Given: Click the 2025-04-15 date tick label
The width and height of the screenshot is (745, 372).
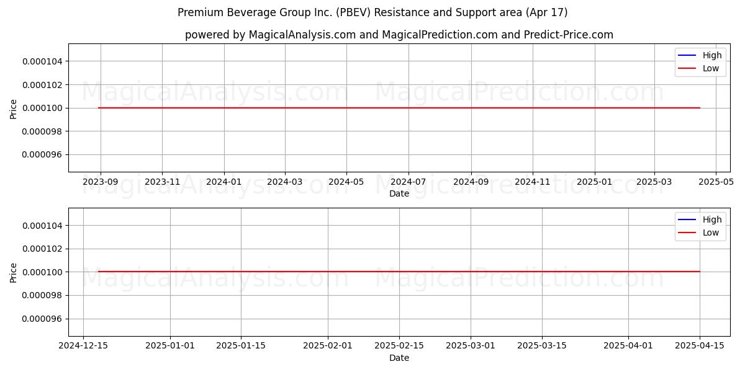Looking at the screenshot, I should tap(700, 347).
